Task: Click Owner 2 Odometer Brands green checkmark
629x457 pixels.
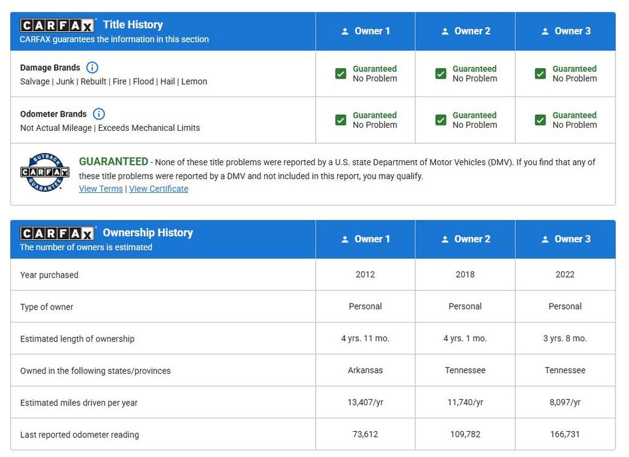Action: pos(440,120)
